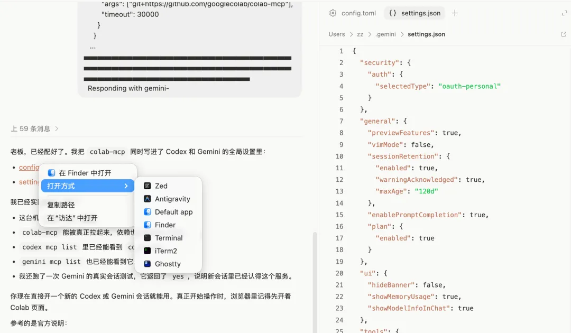
Task: Click "ui" key on line 20
Action: [x=368, y=273]
